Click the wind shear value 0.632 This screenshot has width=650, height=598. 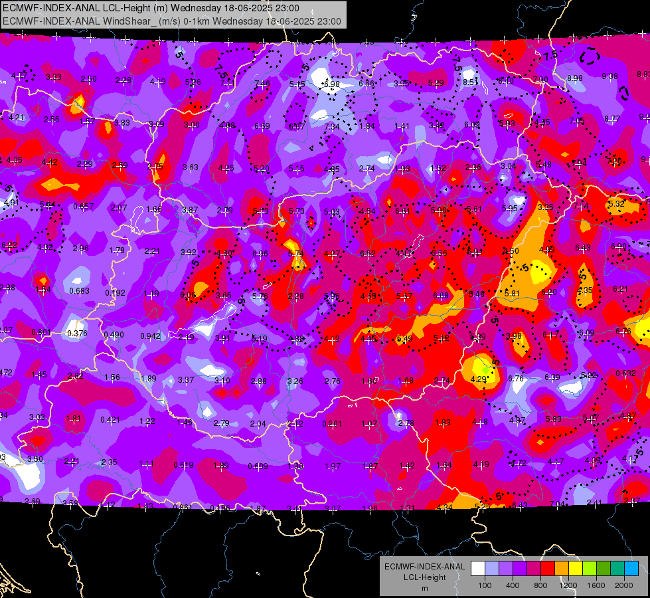pos(625,373)
